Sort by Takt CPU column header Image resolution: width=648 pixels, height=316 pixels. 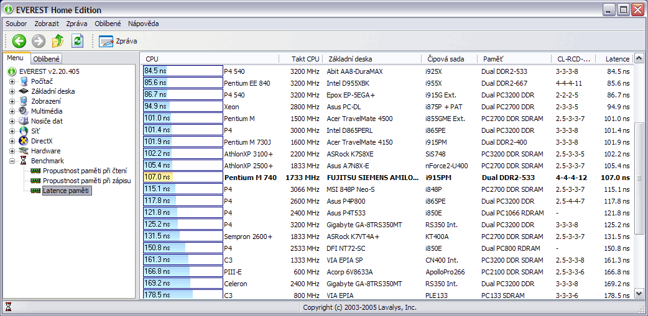click(x=304, y=59)
